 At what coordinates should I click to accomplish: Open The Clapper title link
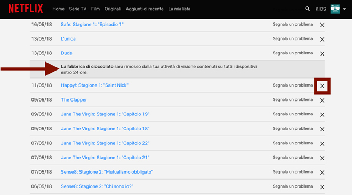coord(74,99)
